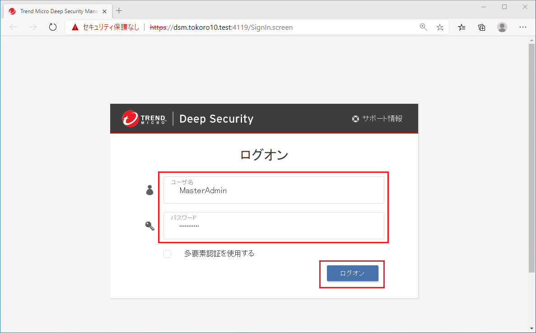Open the zoom magnifier icon in address bar

[x=423, y=27]
